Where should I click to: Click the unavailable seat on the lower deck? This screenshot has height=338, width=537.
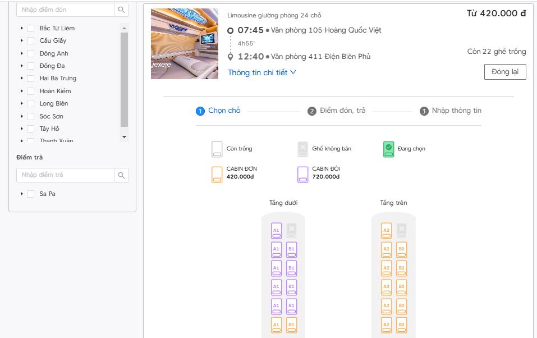[x=291, y=230]
